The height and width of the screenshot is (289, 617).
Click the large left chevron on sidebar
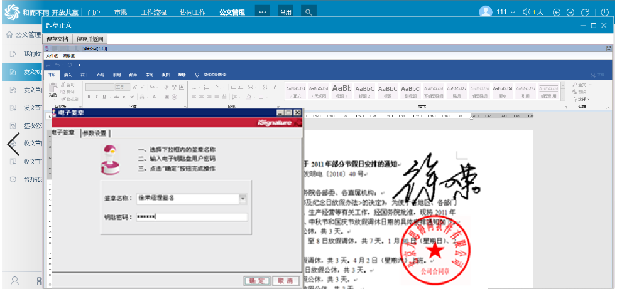13,144
